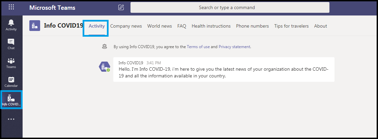Open the app launcher waffle icon
Image resolution: width=378 pixels, height=139 pixels.
tap(11, 7)
